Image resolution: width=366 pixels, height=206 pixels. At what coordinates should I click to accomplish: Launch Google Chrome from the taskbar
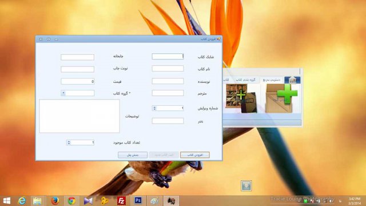point(71,201)
